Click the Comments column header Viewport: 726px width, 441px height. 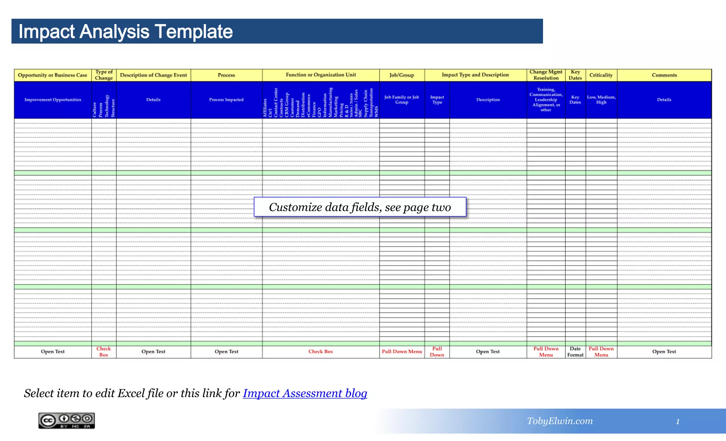point(664,75)
